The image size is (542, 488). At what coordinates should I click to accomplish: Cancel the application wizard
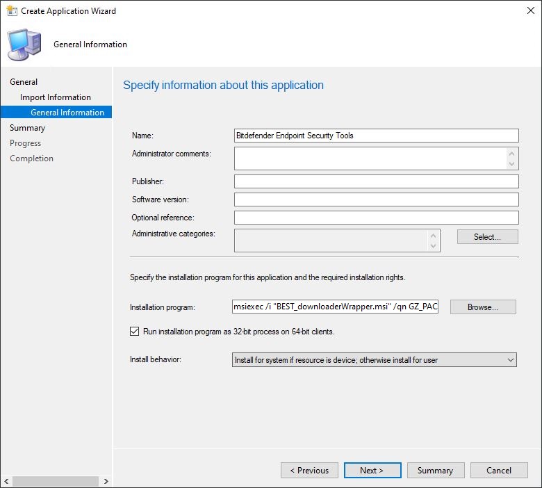point(498,471)
